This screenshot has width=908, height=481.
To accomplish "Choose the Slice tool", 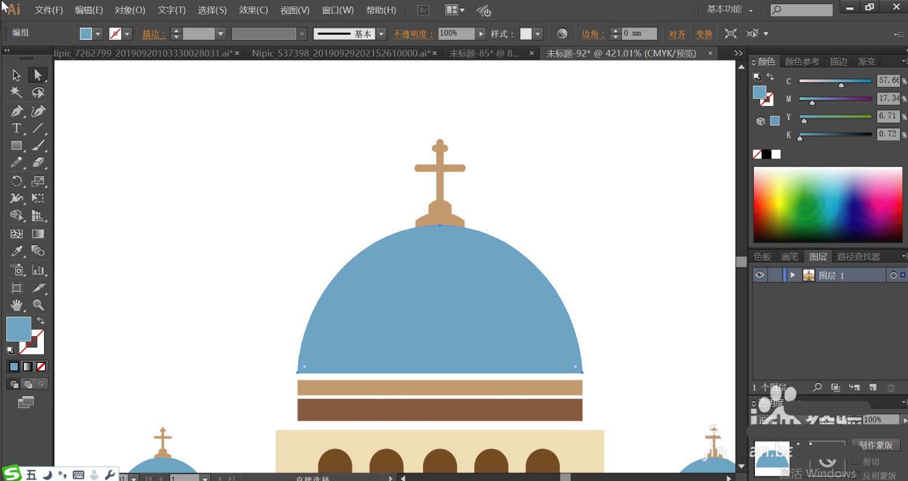I will pos(38,288).
